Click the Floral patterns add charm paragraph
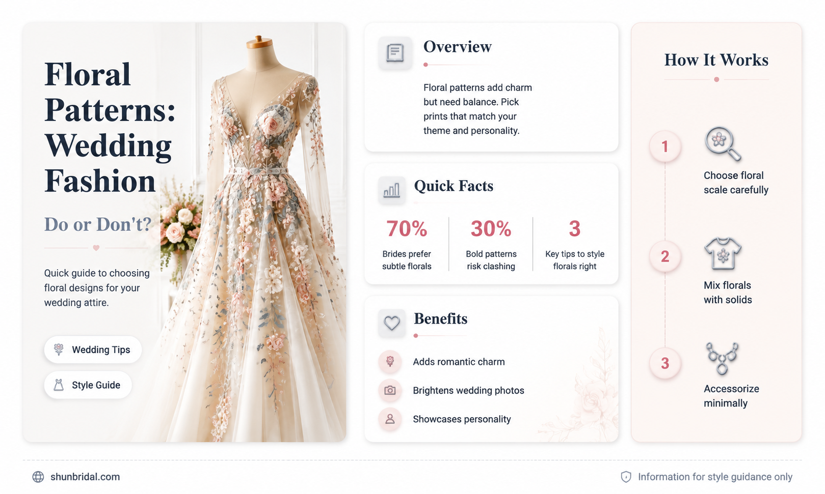The image size is (825, 494). pyautogui.click(x=477, y=109)
